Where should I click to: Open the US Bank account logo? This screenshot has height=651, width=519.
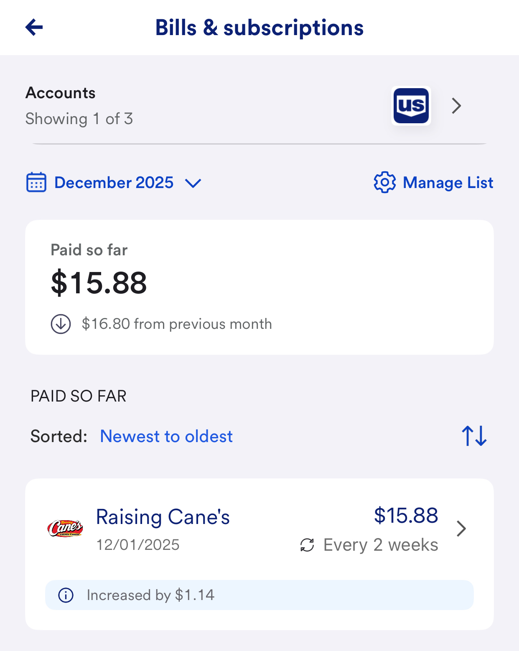coord(411,106)
